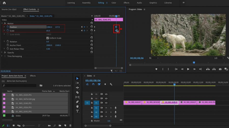
Task: Add marker in the timeline panel
Action: 105,84
